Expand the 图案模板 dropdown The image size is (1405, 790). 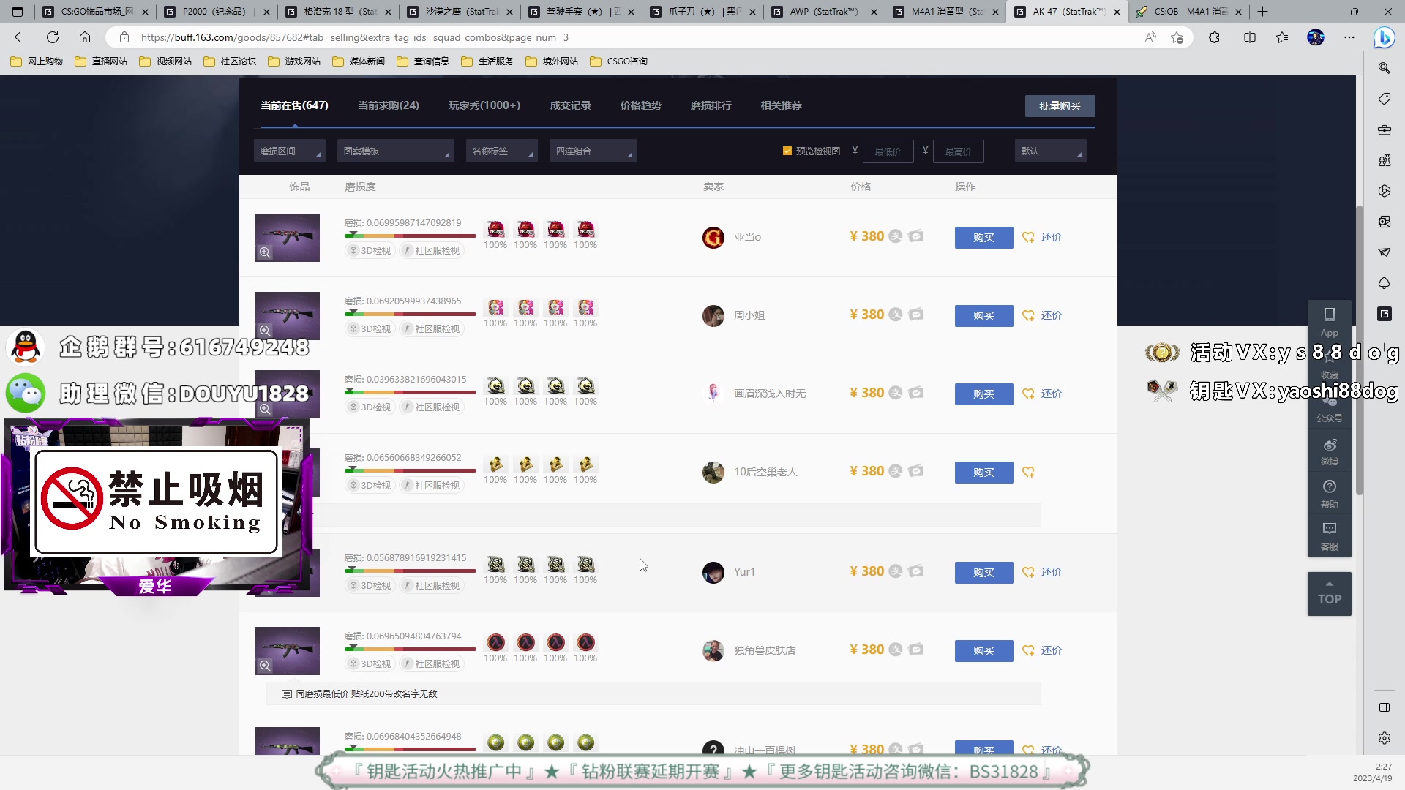[x=395, y=151]
